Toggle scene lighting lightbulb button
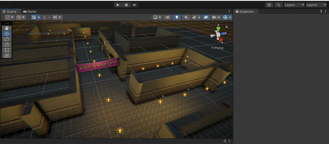The width and height of the screenshot is (329, 144). click(x=177, y=17)
